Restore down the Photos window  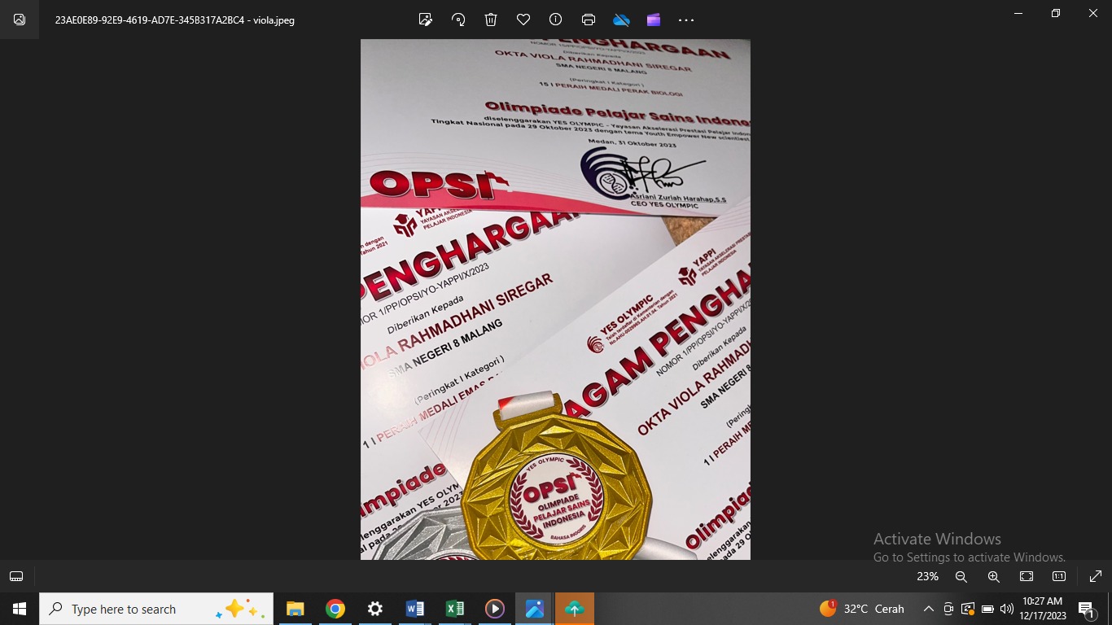click(x=1056, y=13)
